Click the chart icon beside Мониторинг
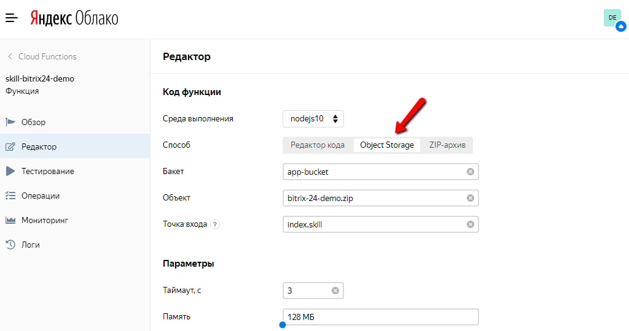Viewport: 629px width, 331px height. [x=10, y=220]
